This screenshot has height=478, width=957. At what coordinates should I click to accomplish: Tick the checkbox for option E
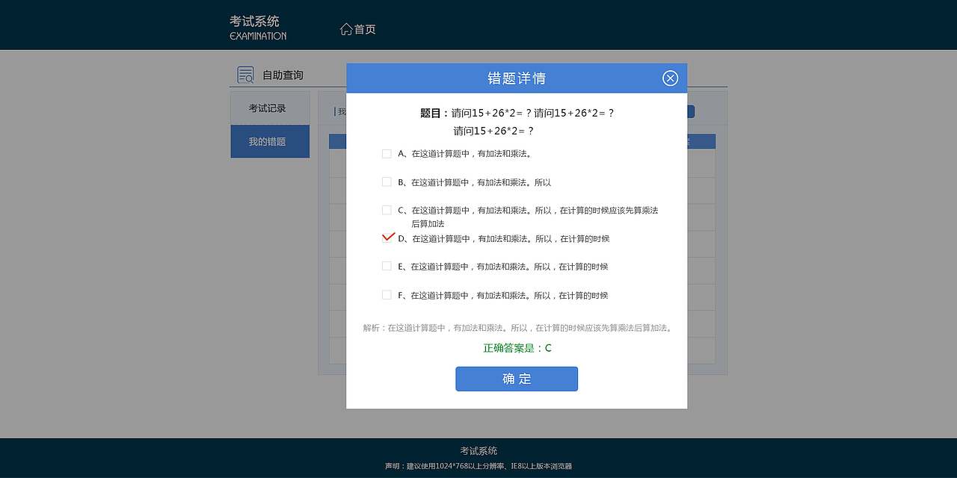(387, 266)
